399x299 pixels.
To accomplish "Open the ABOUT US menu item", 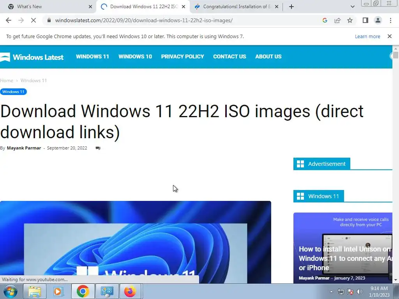I will (268, 56).
